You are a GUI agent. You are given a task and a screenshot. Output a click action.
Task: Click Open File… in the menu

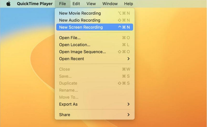[70, 38]
